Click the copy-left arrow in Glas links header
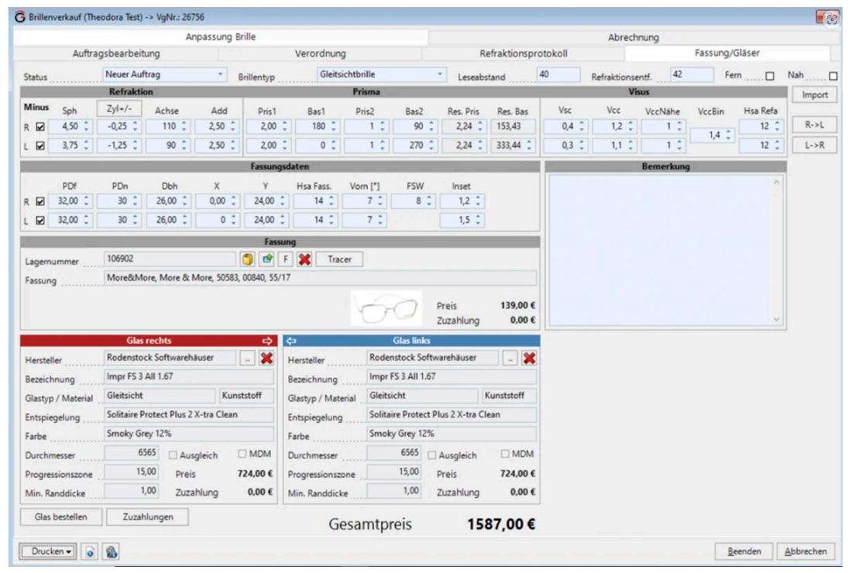Image resolution: width=848 pixels, height=573 pixels. 291,340
